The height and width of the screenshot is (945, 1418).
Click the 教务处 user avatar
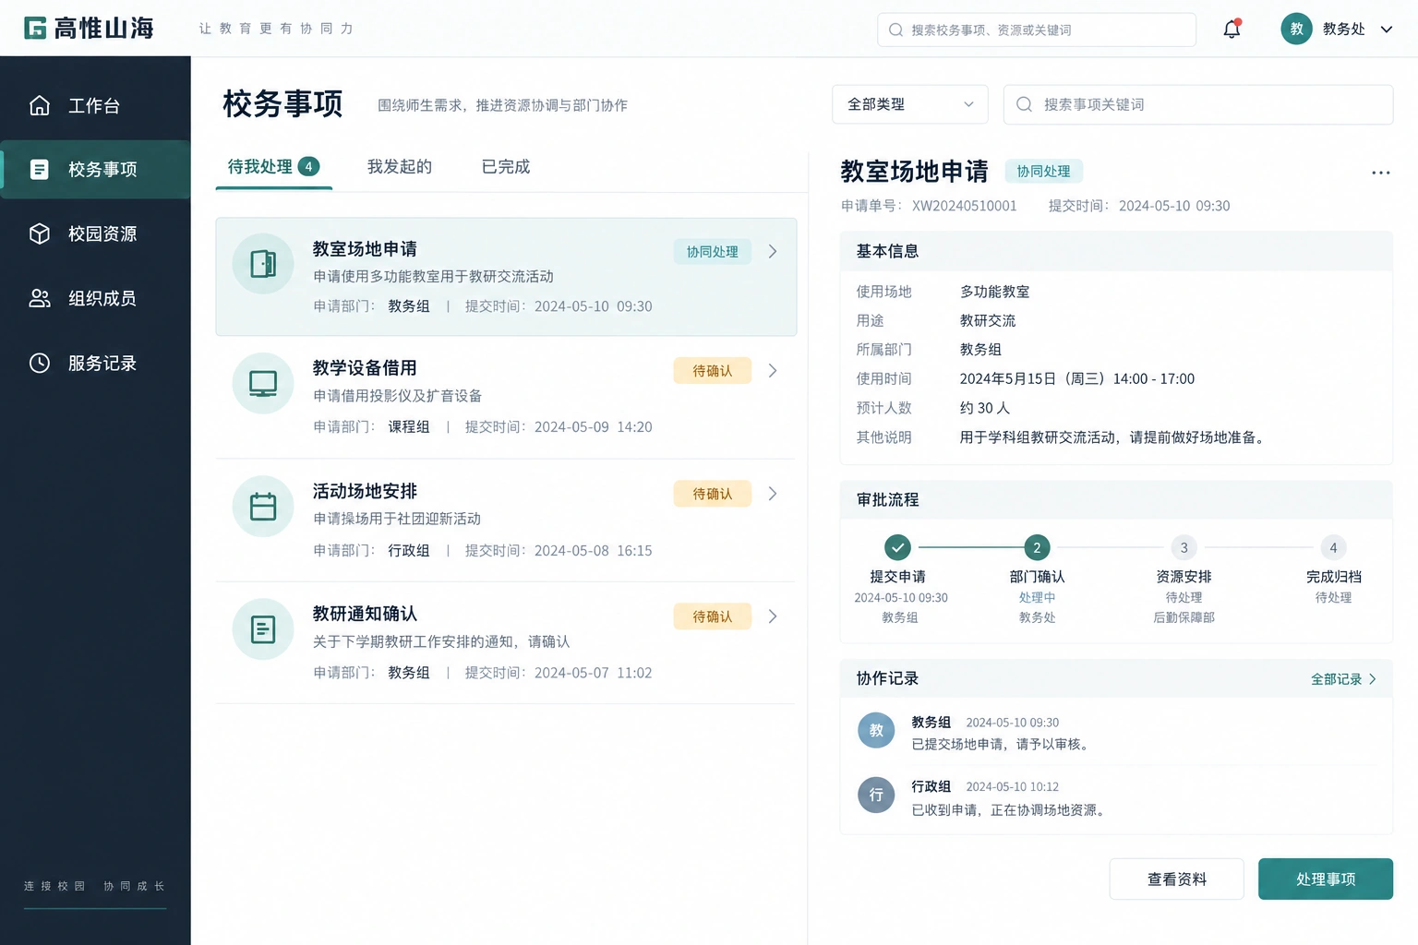[1296, 29]
